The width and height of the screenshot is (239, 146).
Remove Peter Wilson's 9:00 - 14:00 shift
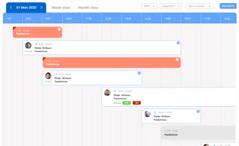(139, 73)
